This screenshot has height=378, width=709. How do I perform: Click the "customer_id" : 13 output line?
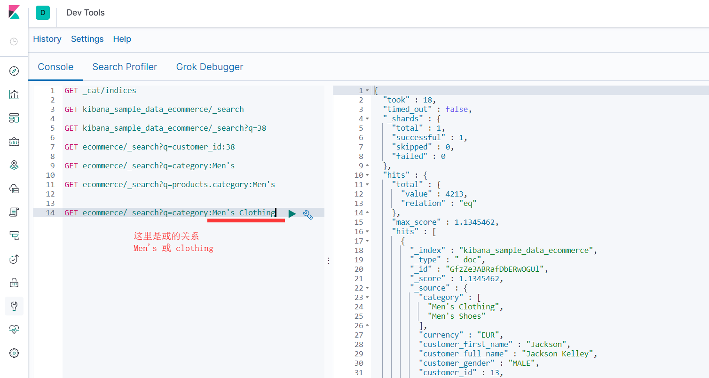[x=461, y=372]
